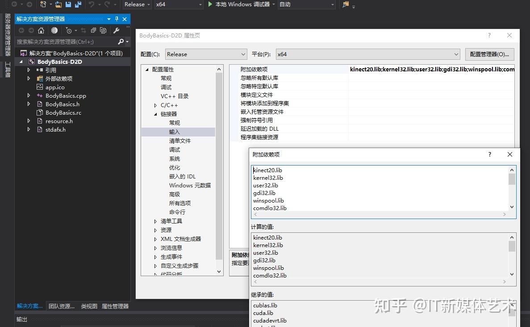Expand the C/C++ section in property tree
Viewport: 530px width, 327px height.
pos(155,105)
